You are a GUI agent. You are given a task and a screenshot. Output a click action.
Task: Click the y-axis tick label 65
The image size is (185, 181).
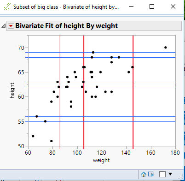coord(21,72)
